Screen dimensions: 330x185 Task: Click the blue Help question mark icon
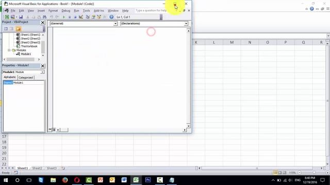point(111,17)
